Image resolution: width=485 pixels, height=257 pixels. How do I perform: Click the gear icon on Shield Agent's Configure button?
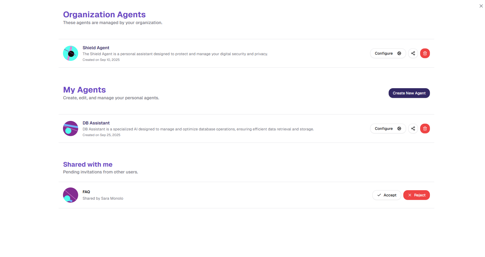click(x=399, y=53)
